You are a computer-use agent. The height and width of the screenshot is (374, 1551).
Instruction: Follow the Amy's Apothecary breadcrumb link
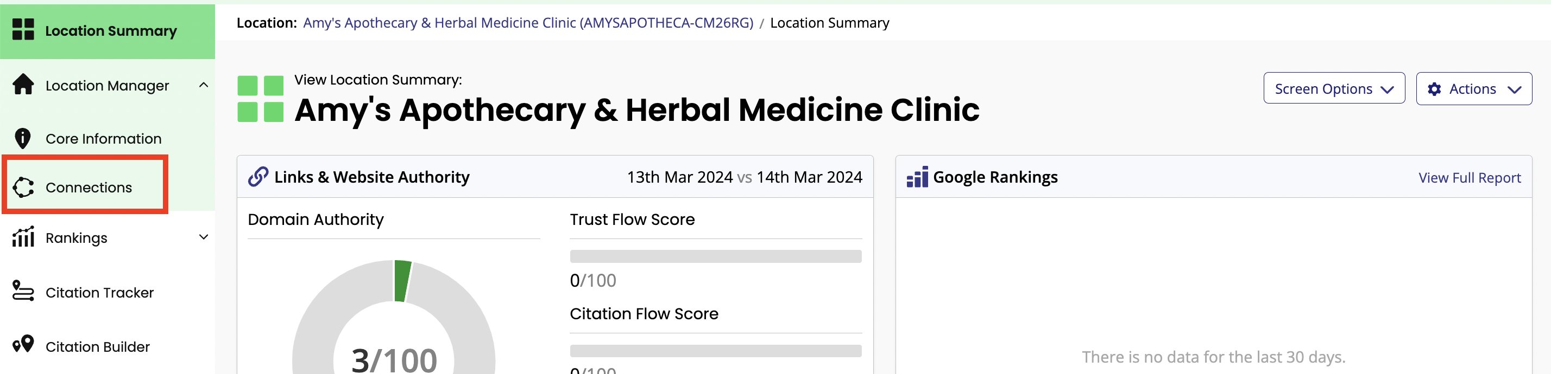tap(528, 23)
